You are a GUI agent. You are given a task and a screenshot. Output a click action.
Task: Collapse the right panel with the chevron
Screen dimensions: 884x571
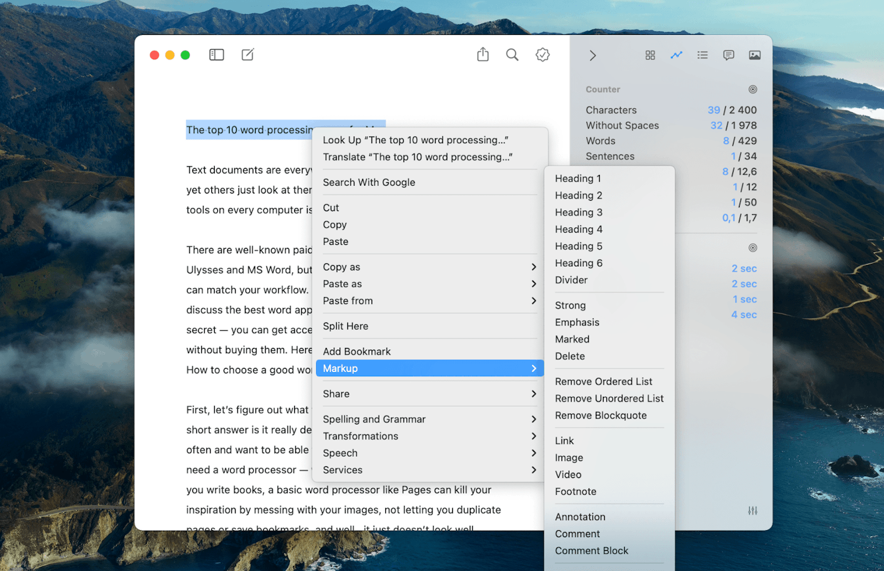click(x=592, y=55)
